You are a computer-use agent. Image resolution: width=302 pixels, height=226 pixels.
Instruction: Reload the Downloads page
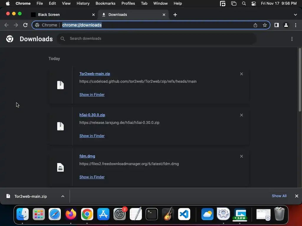click(x=25, y=25)
